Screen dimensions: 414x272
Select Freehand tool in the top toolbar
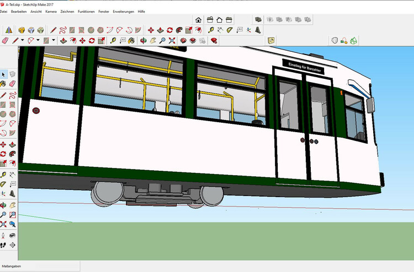63,30
